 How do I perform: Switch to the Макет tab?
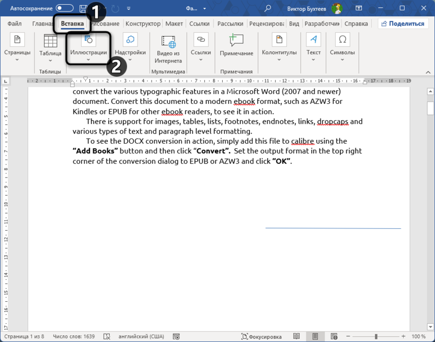(x=174, y=23)
